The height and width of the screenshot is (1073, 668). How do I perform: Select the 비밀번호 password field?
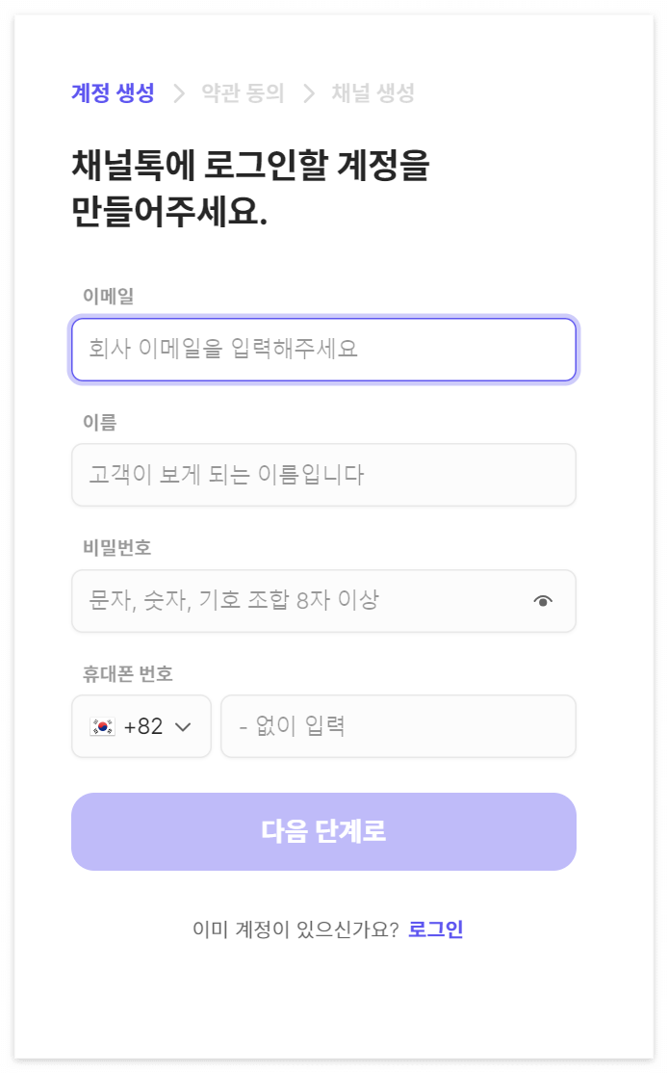[x=289, y=600]
